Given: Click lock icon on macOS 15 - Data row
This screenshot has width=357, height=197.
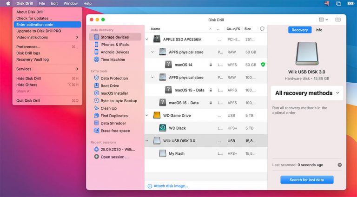Looking at the screenshot, I should pyautogui.click(x=211, y=90).
